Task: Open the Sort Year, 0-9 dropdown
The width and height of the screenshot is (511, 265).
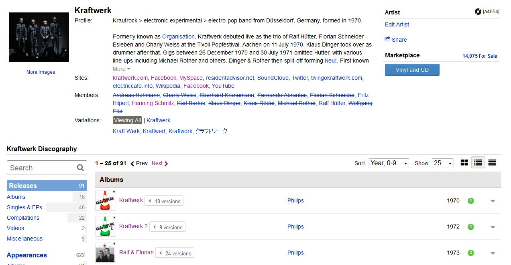Action: pos(389,163)
